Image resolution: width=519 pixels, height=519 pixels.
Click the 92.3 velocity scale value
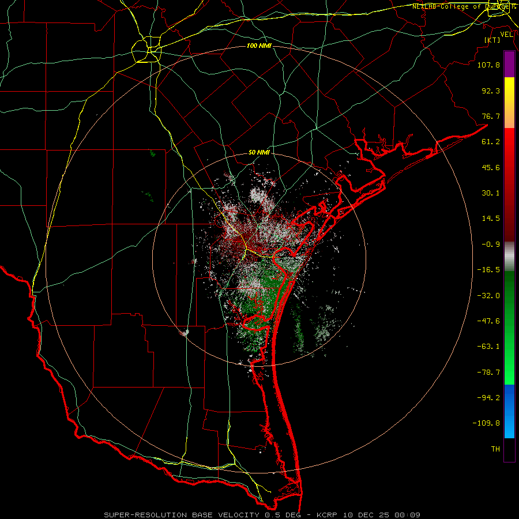tap(491, 91)
